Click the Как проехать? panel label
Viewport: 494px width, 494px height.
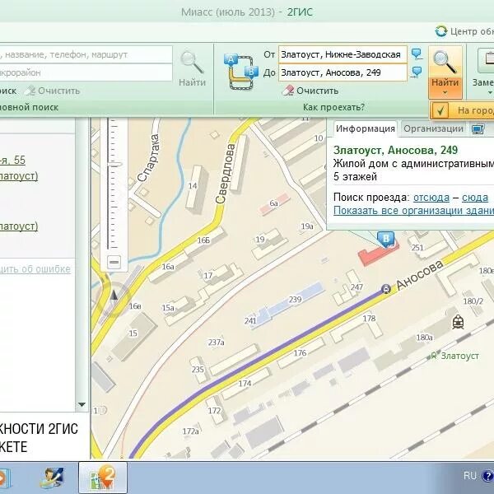(x=333, y=107)
